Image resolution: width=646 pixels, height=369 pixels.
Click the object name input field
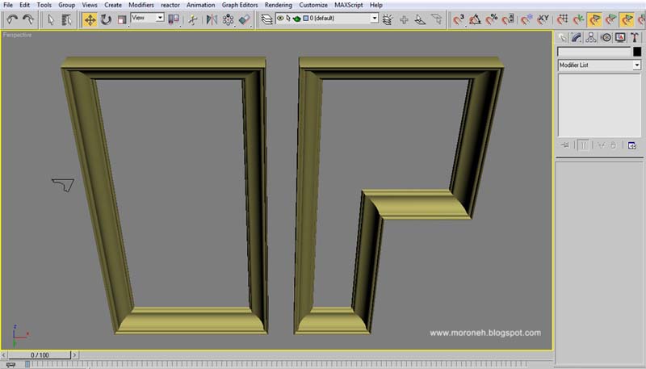(x=594, y=52)
